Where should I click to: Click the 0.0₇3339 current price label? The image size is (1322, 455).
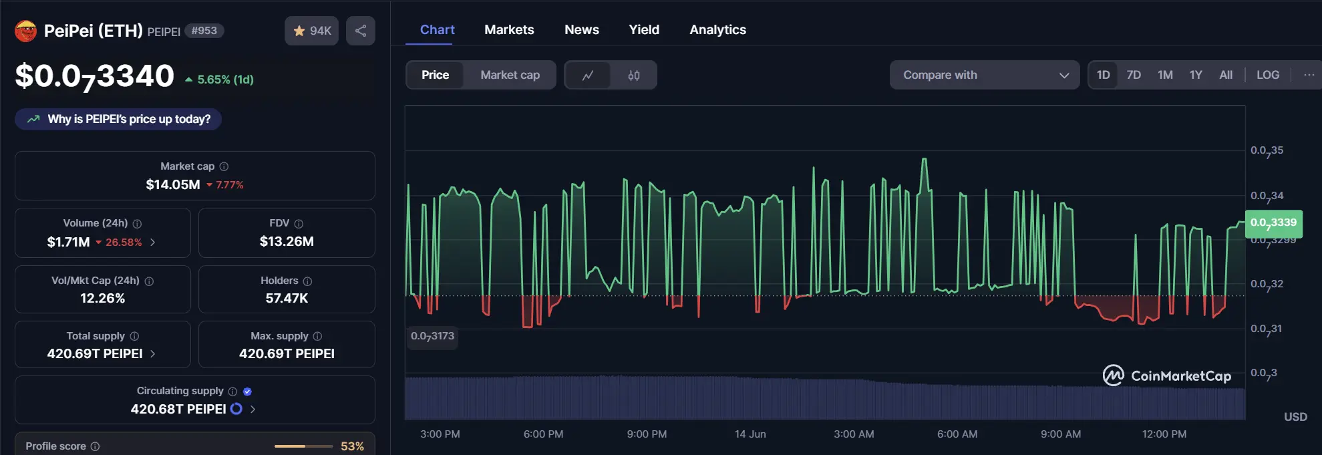point(1273,223)
